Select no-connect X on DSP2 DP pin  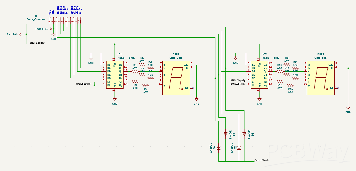click(338, 88)
